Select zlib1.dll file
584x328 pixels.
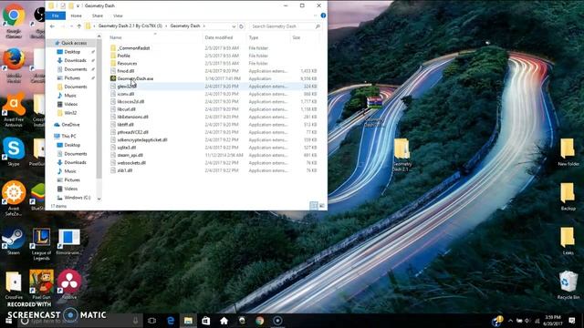[125, 170]
